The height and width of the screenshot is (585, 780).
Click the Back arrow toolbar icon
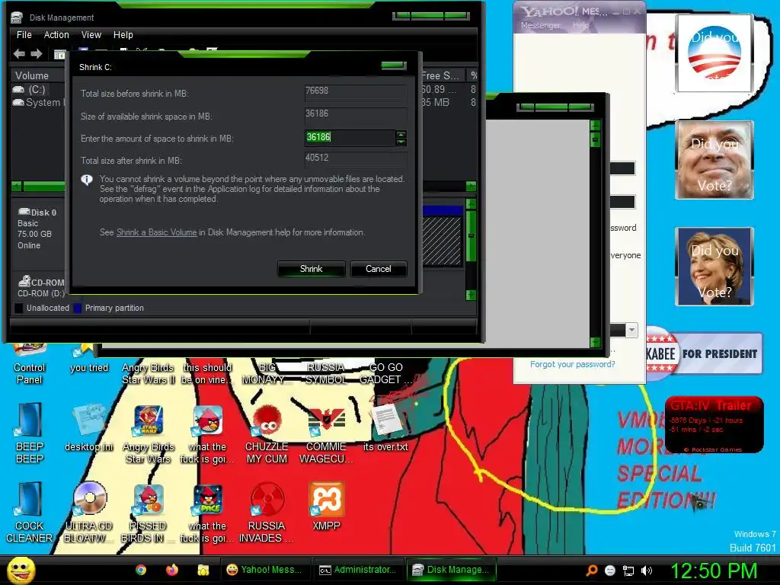point(19,54)
